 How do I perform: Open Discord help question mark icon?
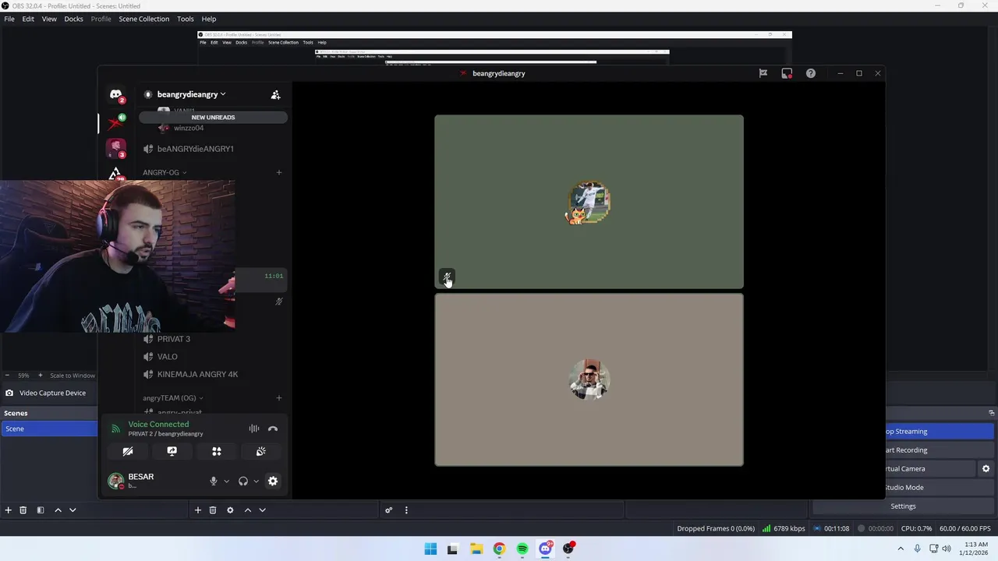811,73
